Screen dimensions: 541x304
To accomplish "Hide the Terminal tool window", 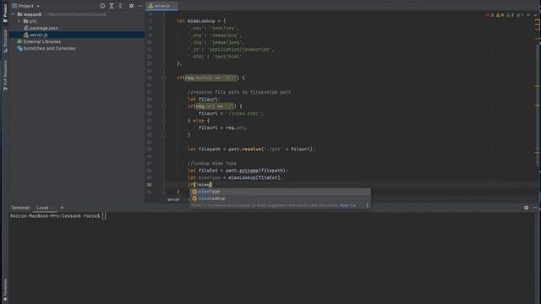I will tap(535, 208).
